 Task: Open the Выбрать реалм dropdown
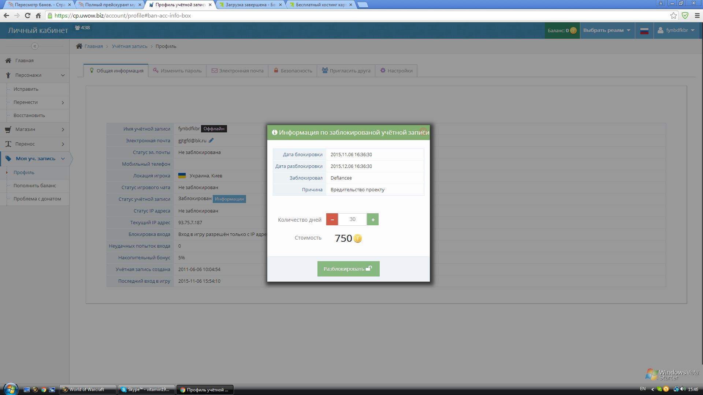click(607, 30)
